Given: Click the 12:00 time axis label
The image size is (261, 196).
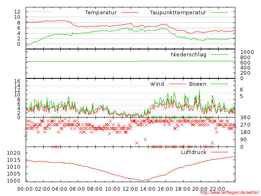Looking at the screenshot, I should click(130, 189).
